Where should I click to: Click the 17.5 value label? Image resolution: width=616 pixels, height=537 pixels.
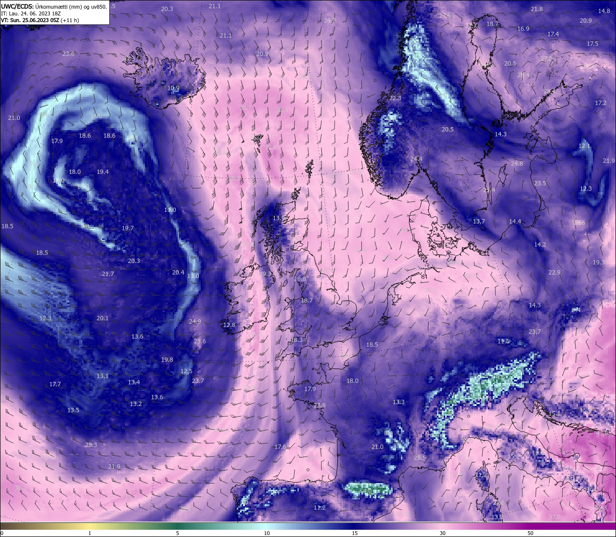click(x=592, y=44)
